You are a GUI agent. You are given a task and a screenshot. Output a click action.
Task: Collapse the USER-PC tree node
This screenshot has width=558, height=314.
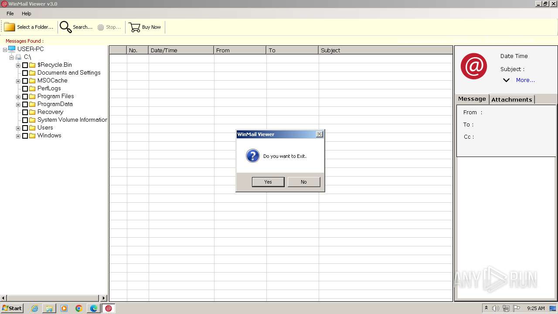(5, 50)
